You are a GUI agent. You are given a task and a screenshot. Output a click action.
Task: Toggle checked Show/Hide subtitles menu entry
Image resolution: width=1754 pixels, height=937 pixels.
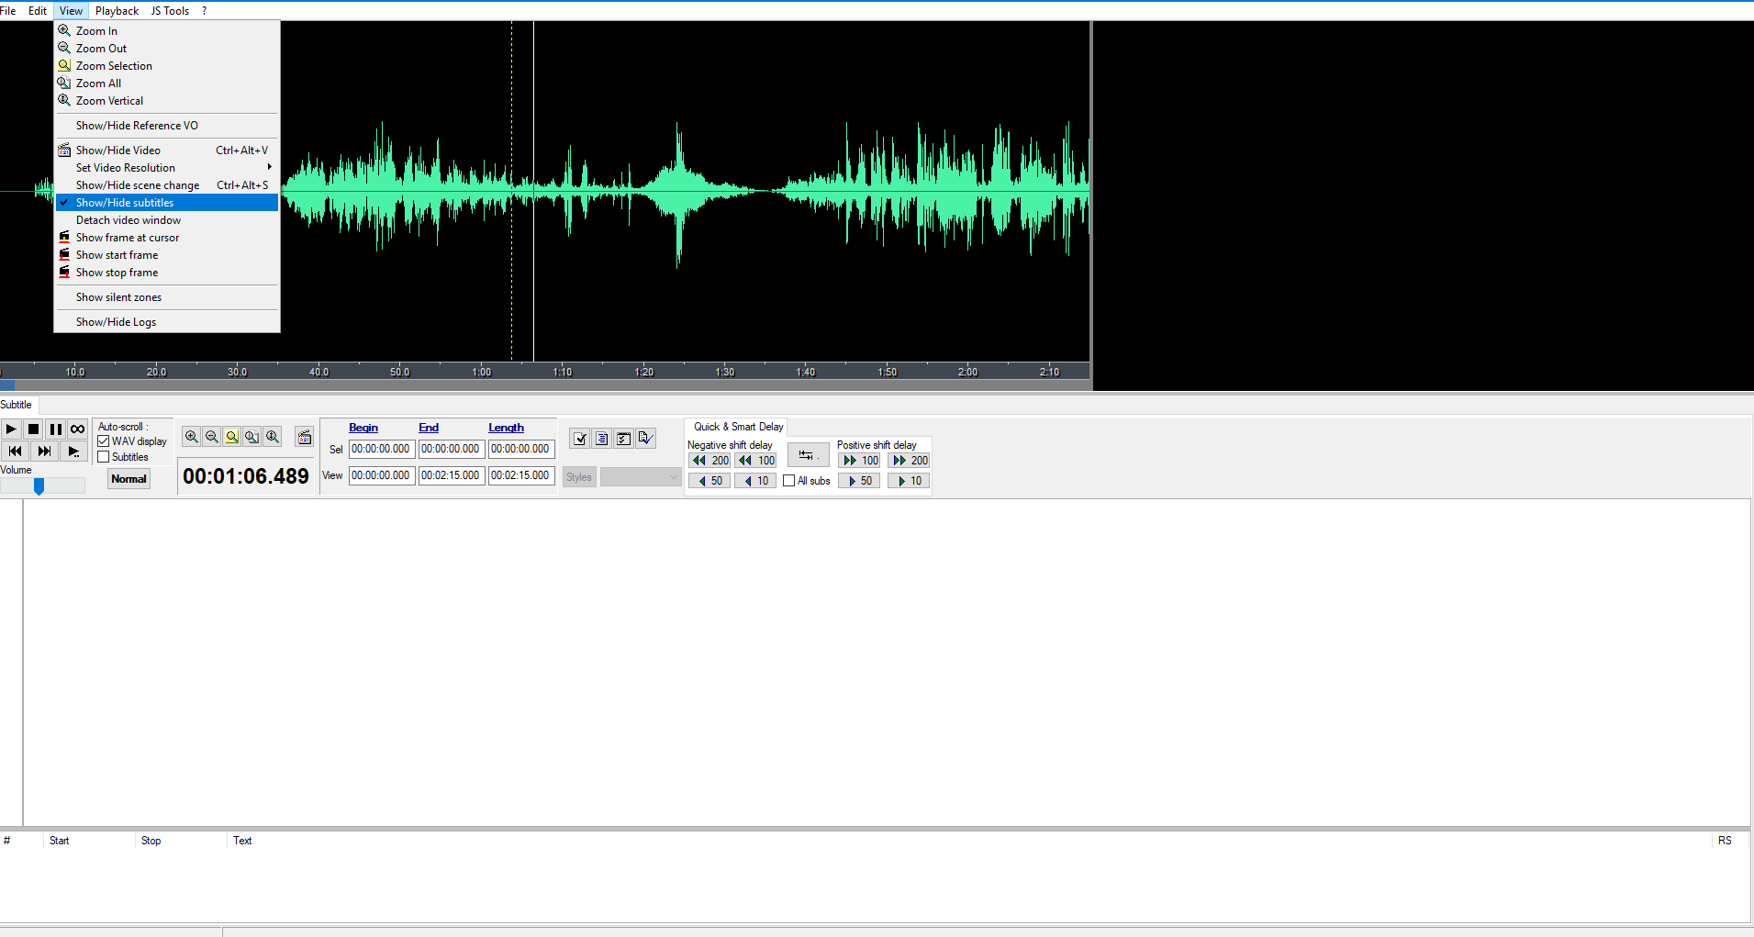click(167, 203)
